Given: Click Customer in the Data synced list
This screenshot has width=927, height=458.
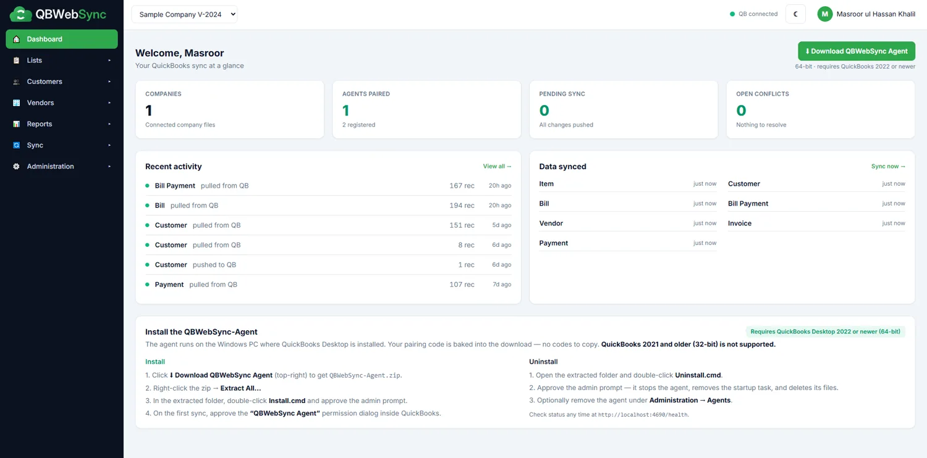Looking at the screenshot, I should (x=744, y=184).
